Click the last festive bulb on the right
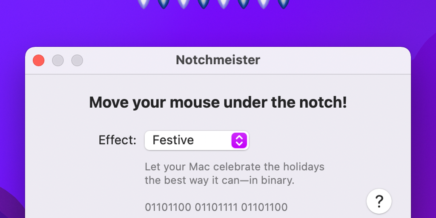The width and height of the screenshot is (436, 218). (x=284, y=3)
